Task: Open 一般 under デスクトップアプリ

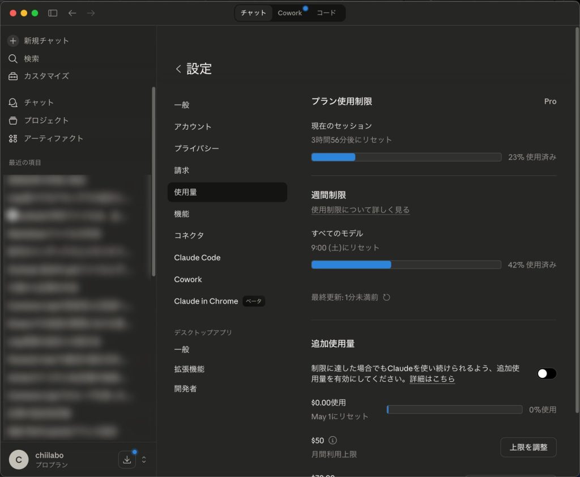Action: 227,350
